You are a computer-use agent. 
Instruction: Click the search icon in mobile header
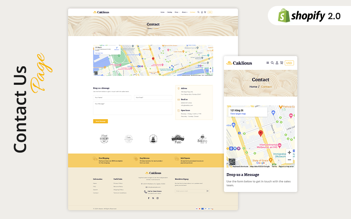[272, 63]
